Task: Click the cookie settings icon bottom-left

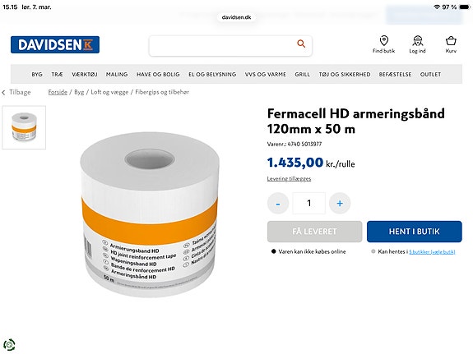Action: coord(9,344)
